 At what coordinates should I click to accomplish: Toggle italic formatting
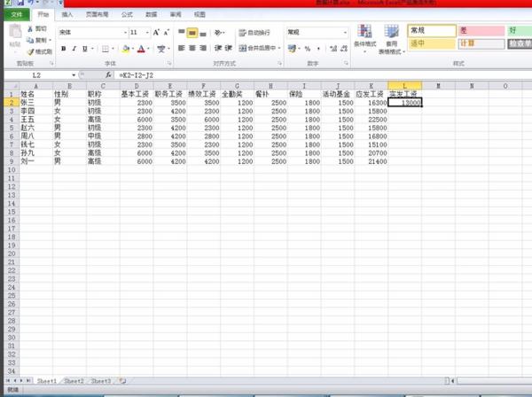click(x=74, y=49)
